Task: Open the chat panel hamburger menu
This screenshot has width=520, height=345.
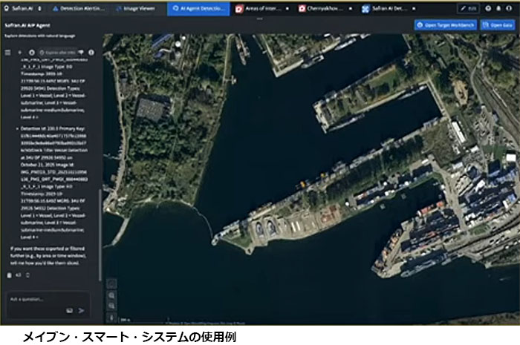Action: [7, 53]
